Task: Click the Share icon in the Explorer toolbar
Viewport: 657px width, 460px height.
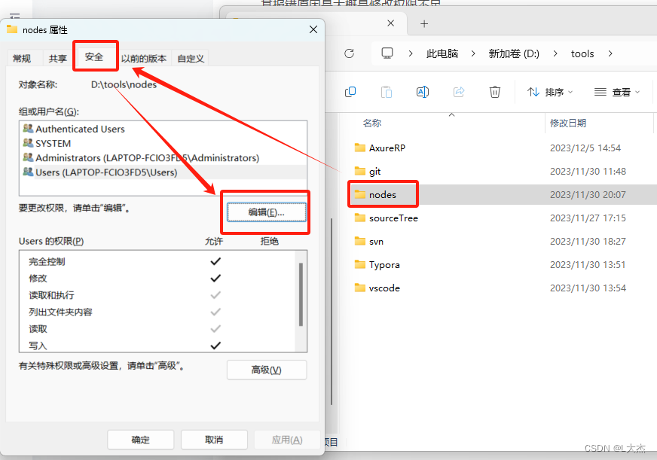Action: pyautogui.click(x=459, y=91)
